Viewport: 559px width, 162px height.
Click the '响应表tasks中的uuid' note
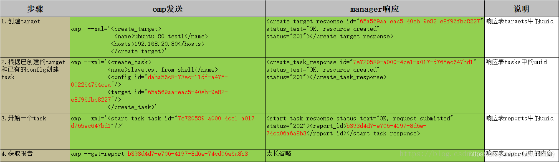tap(516, 62)
